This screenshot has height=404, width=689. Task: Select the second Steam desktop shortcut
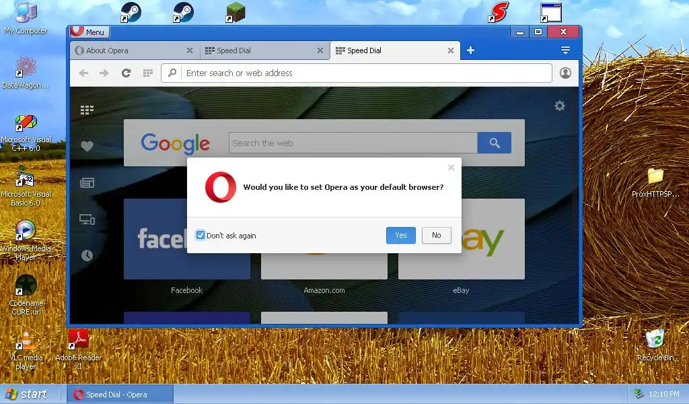(183, 12)
